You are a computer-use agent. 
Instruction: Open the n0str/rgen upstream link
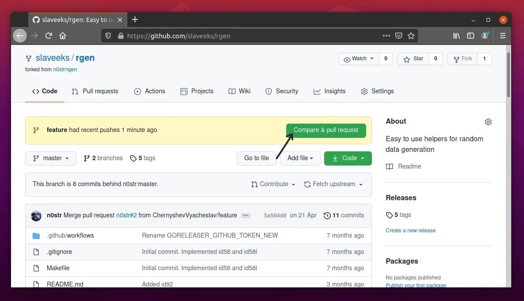tap(65, 70)
